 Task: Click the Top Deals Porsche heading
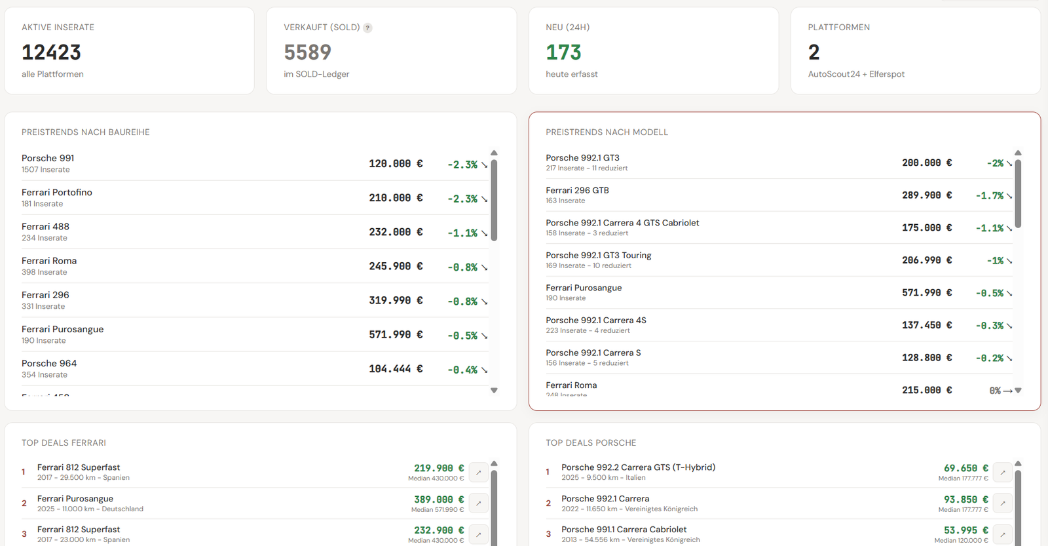tap(591, 443)
